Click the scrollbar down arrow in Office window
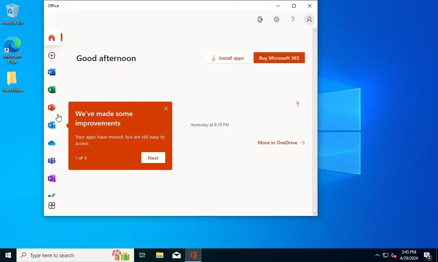Image resolution: width=438 pixels, height=262 pixels. click(x=315, y=213)
